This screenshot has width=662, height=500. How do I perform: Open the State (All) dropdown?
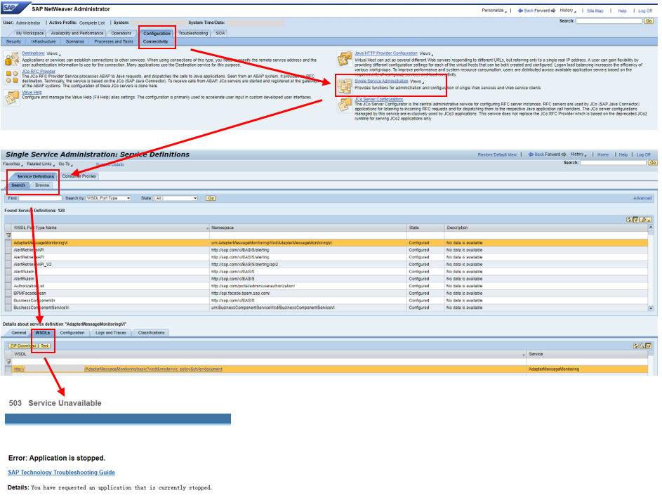pos(176,198)
